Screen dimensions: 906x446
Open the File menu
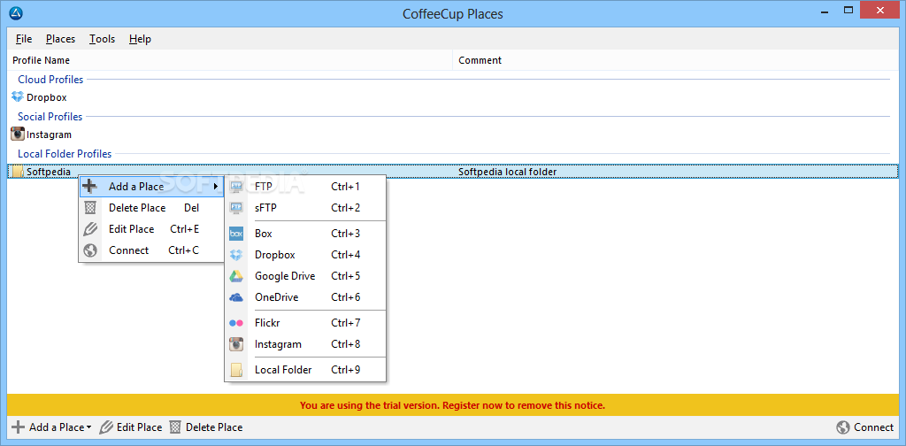[24, 39]
